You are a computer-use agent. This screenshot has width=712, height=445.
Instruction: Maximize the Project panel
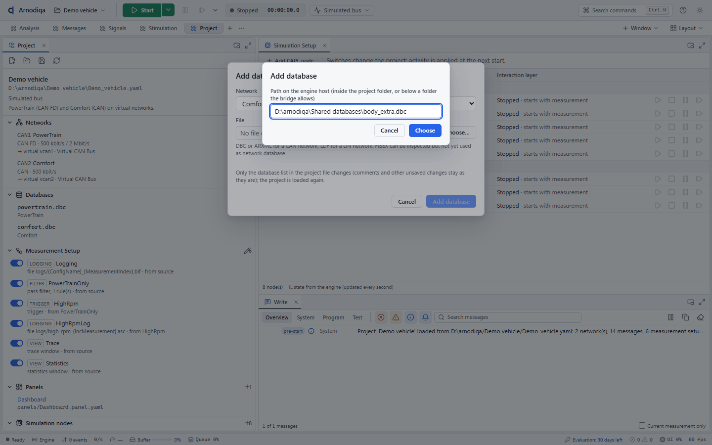pyautogui.click(x=248, y=45)
